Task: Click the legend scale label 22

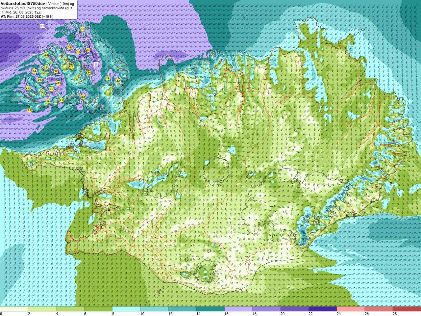Action: [310, 314]
